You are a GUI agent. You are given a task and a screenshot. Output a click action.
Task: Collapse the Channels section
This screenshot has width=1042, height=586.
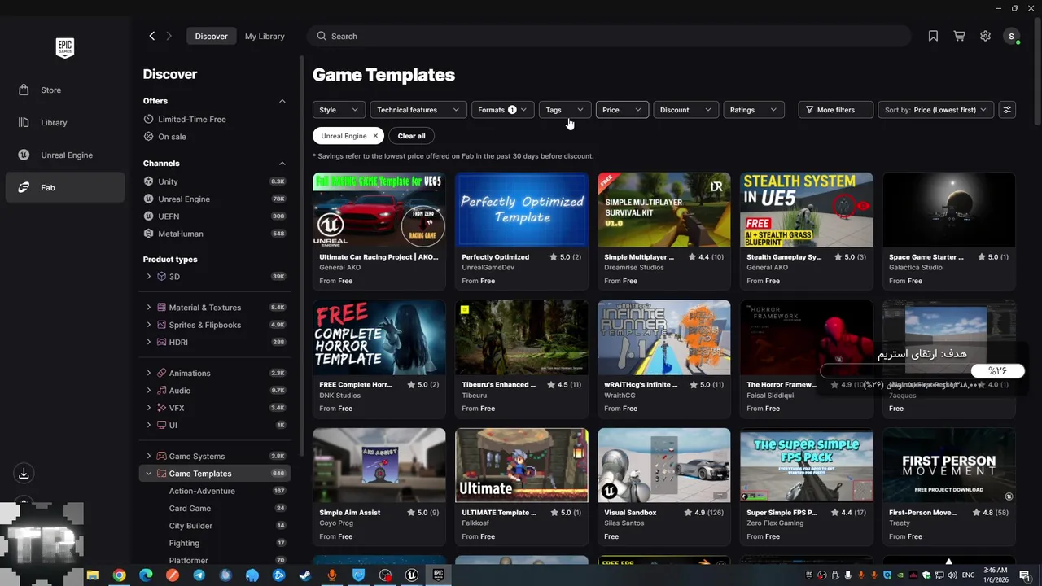282,164
